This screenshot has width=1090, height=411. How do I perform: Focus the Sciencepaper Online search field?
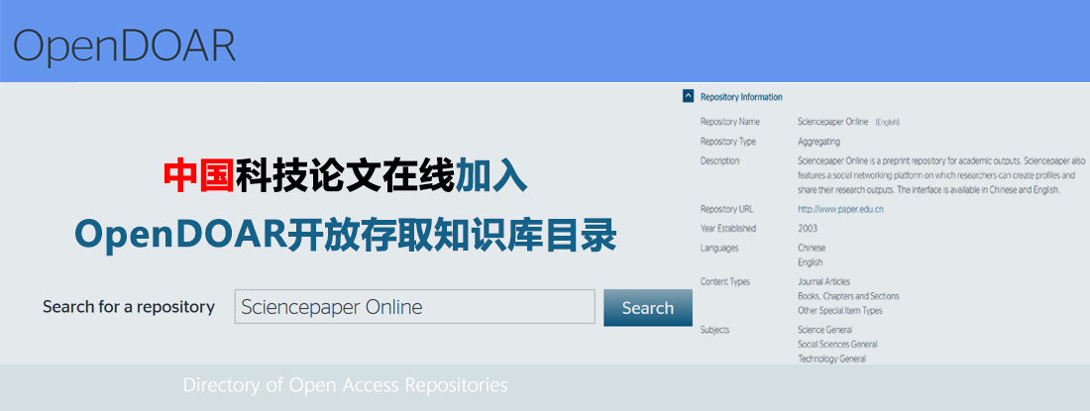[x=414, y=307]
